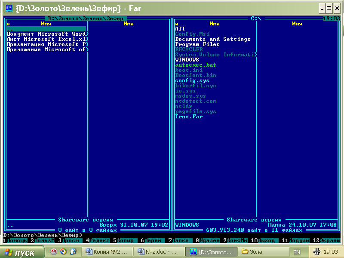Click F2 ПользМ key bar item
The height and width of the screenshot is (258, 344).
pyautogui.click(x=43, y=240)
